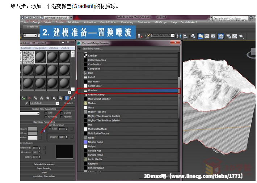Click the Edit Named Selection Sets icon
Screen dimensions: 257x183
147,36
